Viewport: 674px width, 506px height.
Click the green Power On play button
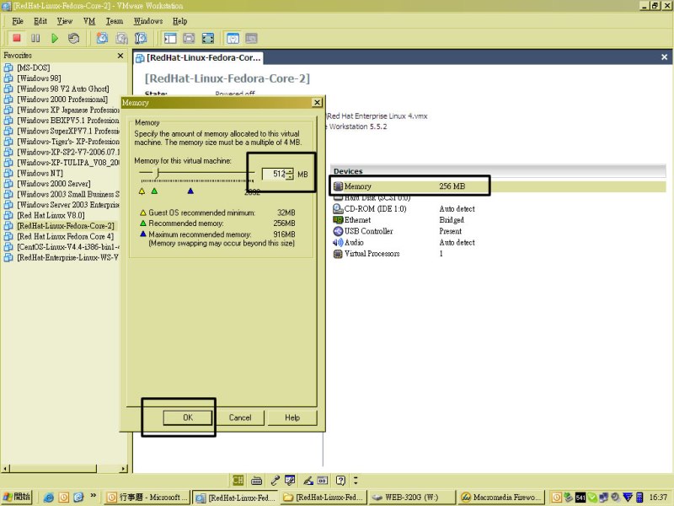pyautogui.click(x=55, y=38)
